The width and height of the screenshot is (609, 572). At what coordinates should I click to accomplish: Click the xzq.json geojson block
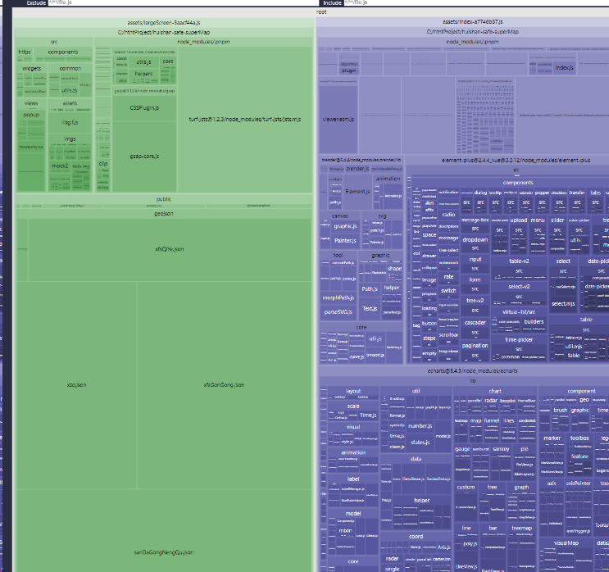click(75, 384)
